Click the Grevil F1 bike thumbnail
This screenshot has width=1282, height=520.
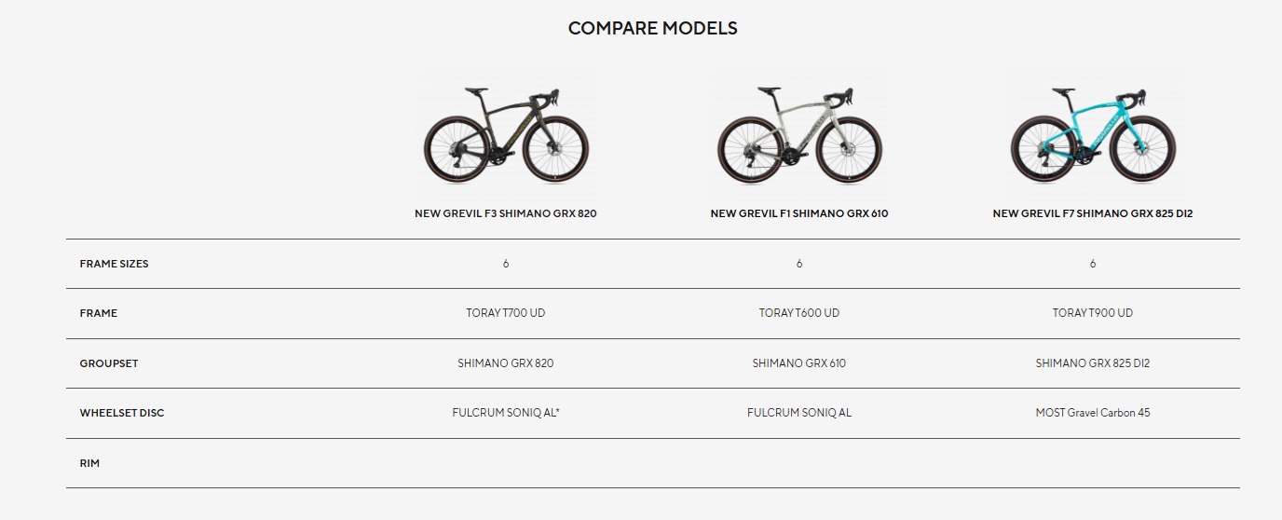pos(799,135)
